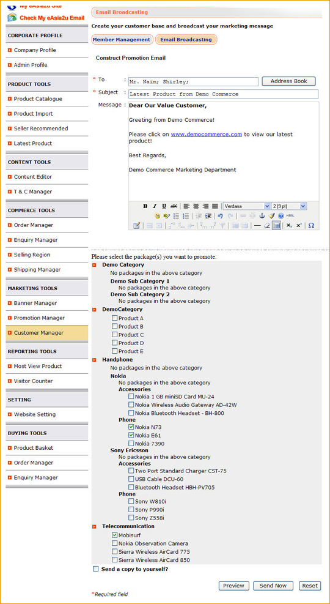330x604 pixels.
Task: Click the Send Now button
Action: point(273,586)
